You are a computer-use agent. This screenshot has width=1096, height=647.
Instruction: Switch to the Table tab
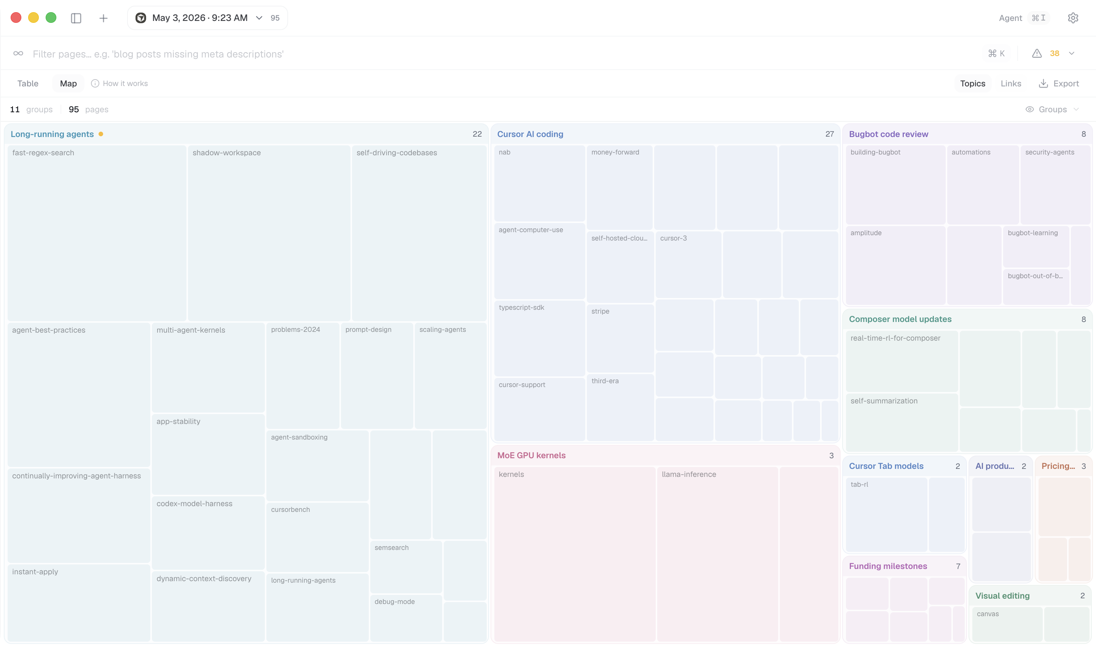pyautogui.click(x=28, y=83)
